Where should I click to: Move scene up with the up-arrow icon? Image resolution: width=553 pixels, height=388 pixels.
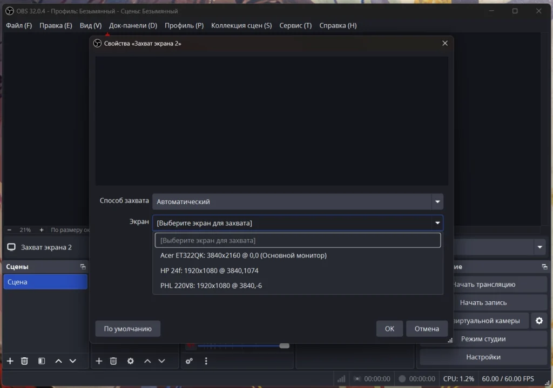coord(59,361)
